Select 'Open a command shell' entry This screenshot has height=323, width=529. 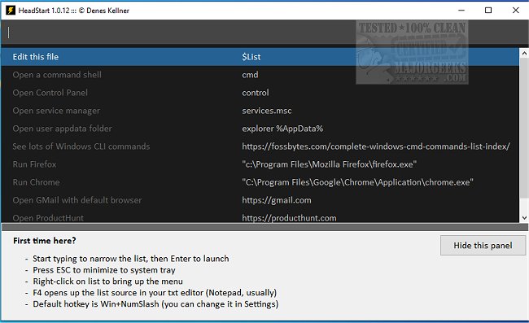click(x=260, y=75)
